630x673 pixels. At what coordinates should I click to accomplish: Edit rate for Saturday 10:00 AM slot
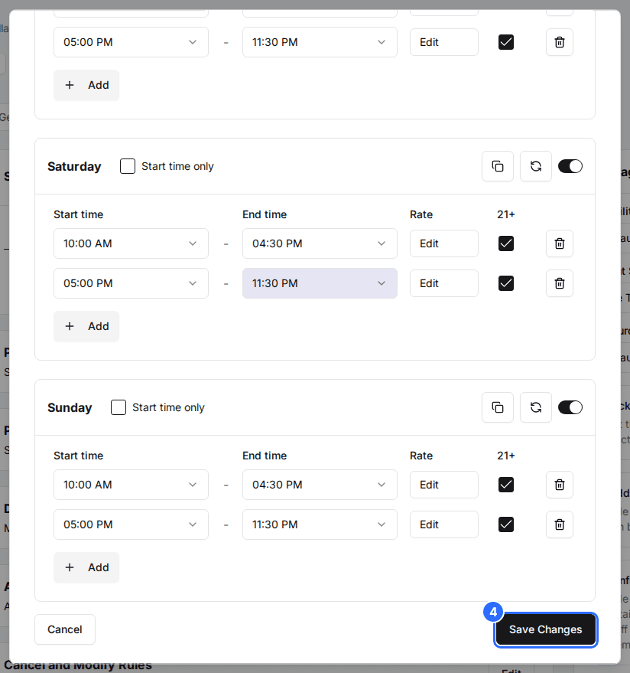(444, 243)
